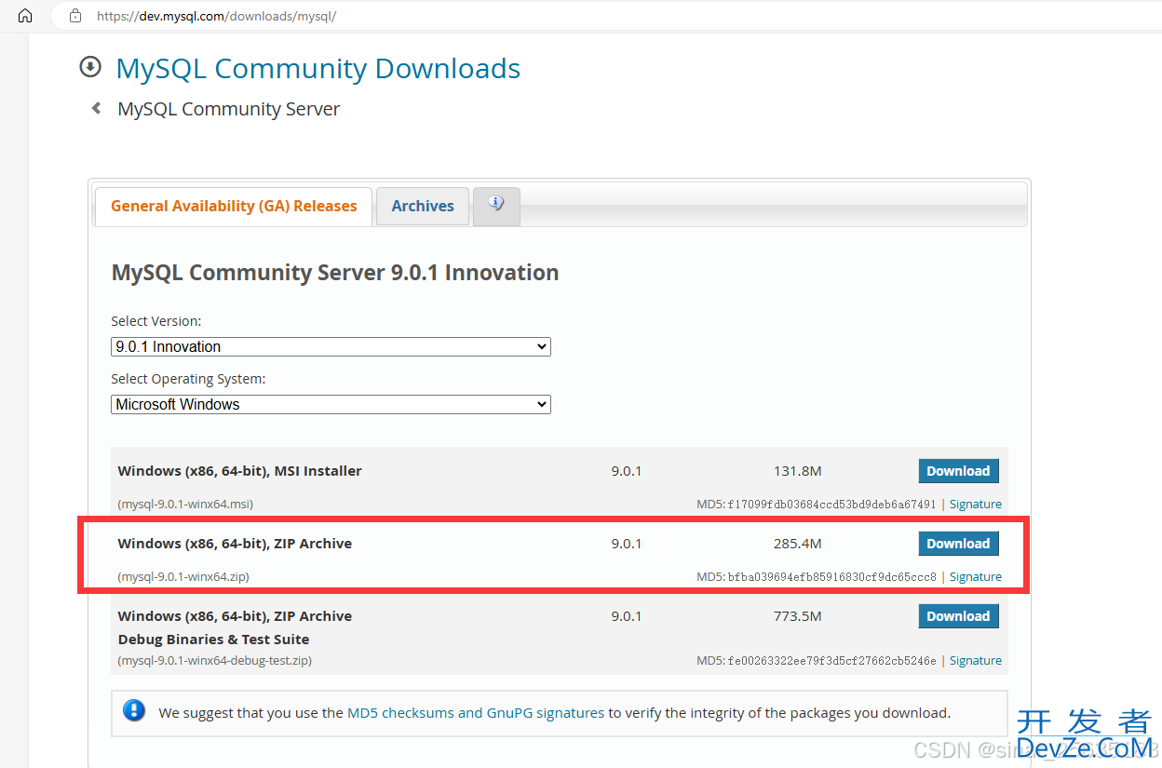1162x768 pixels.
Task: Click MD5 hash starting fe00263322
Action: [x=831, y=660]
